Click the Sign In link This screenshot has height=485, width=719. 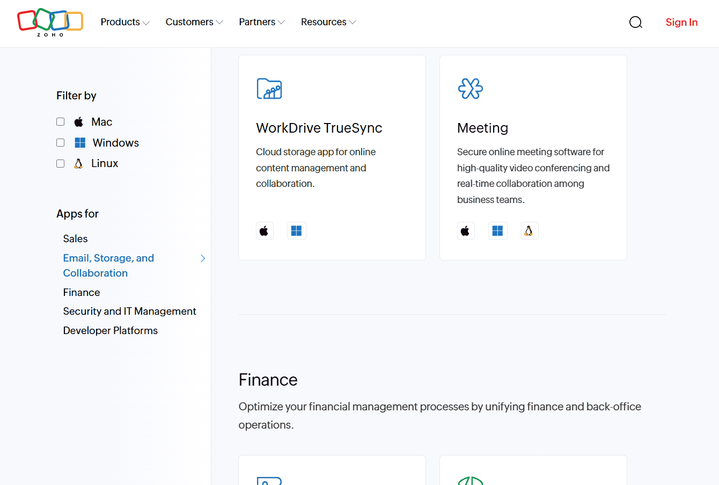point(681,22)
